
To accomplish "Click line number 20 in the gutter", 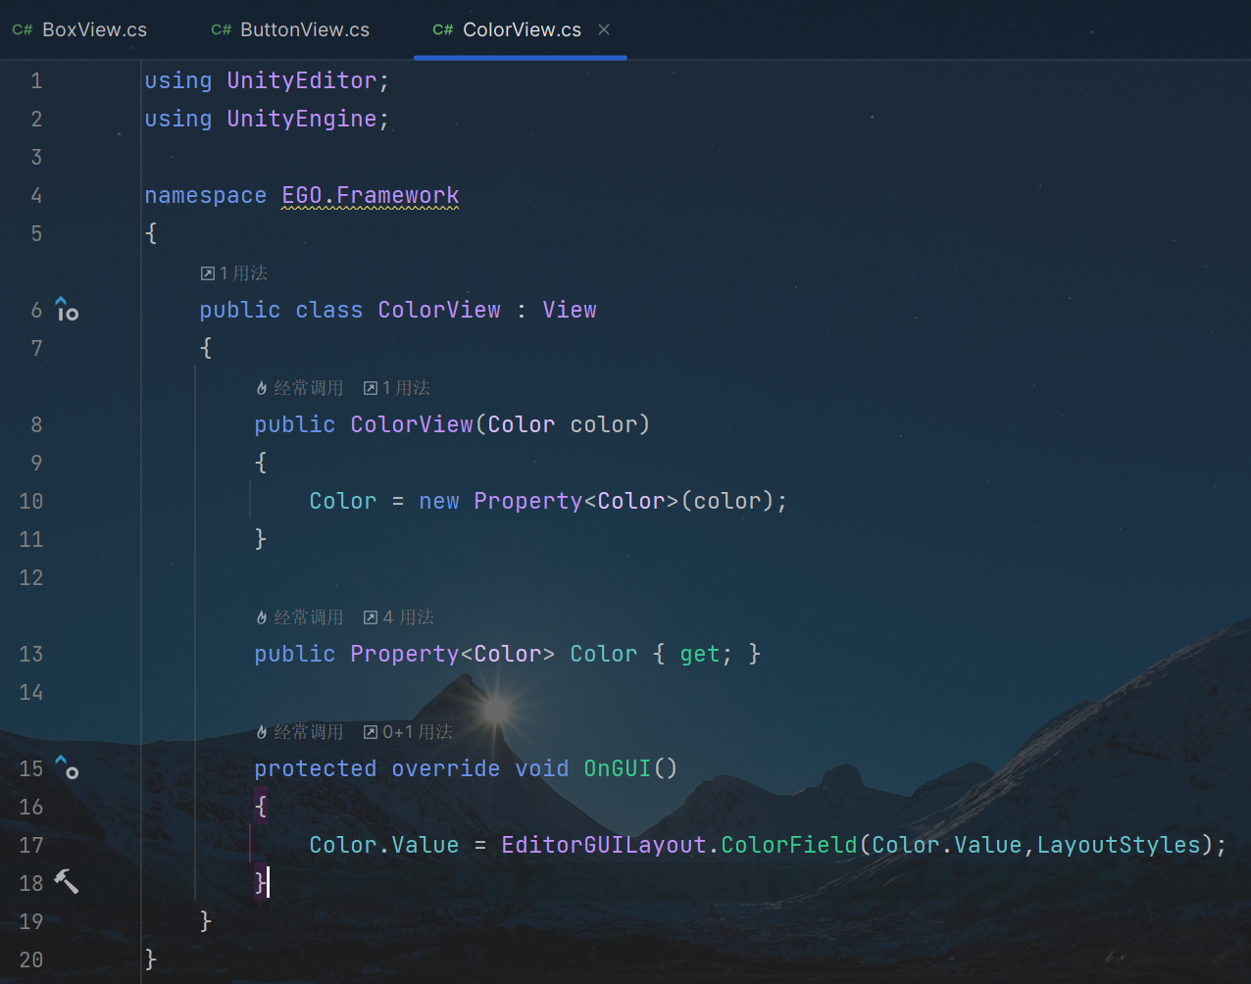I will coord(31,959).
